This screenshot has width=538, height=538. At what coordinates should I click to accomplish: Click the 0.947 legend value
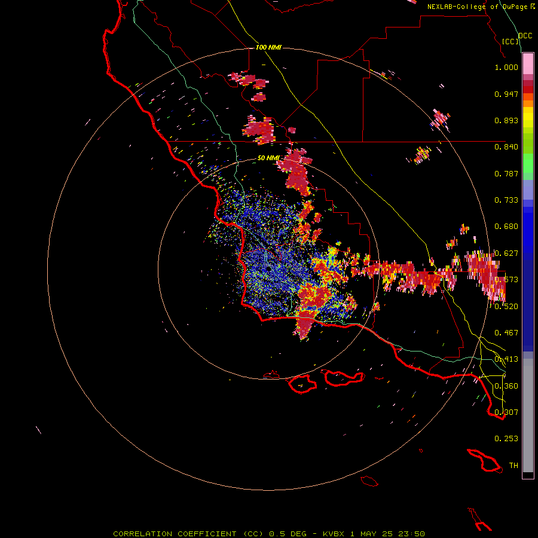[x=506, y=94]
